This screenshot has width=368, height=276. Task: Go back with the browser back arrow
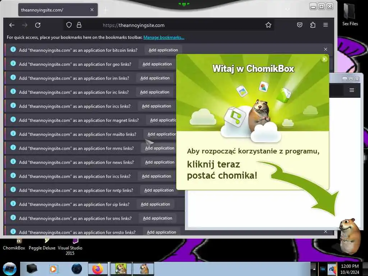12,25
